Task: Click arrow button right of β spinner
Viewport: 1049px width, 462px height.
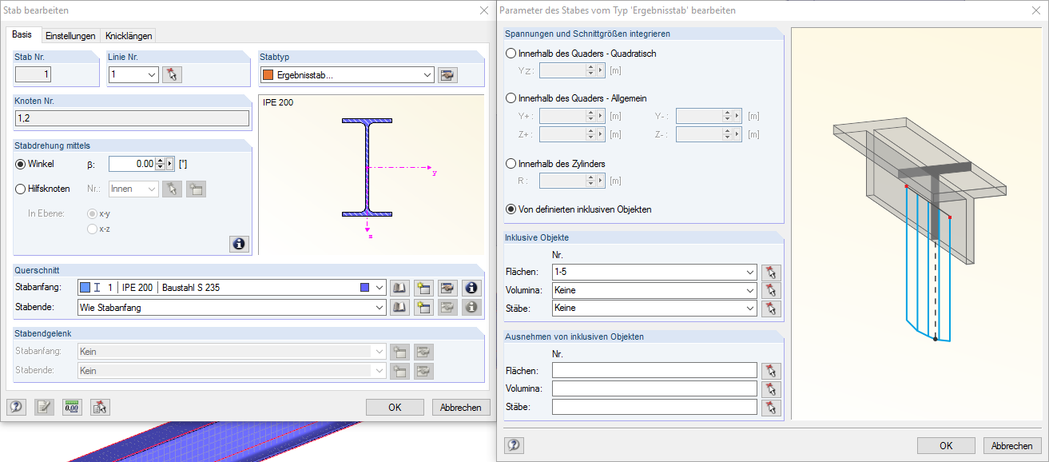Action: (x=169, y=164)
